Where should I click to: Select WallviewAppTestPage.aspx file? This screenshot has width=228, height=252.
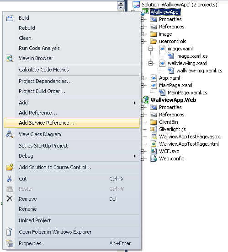(189, 137)
